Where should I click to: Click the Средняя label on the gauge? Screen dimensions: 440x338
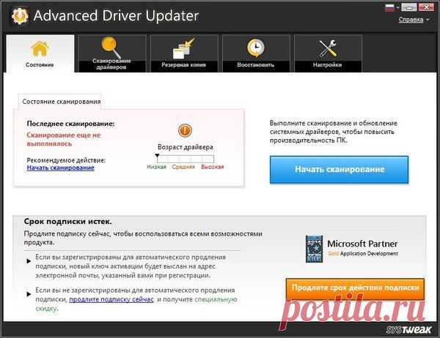coord(183,167)
